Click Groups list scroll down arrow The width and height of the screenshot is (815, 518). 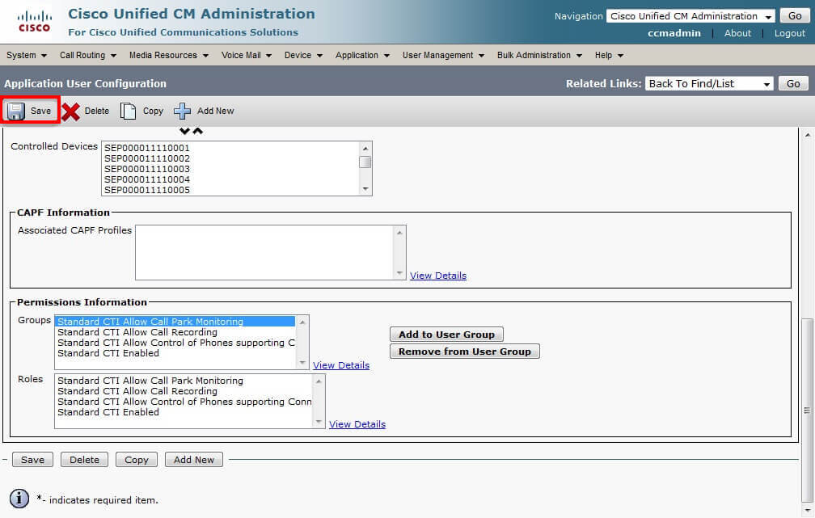point(302,363)
